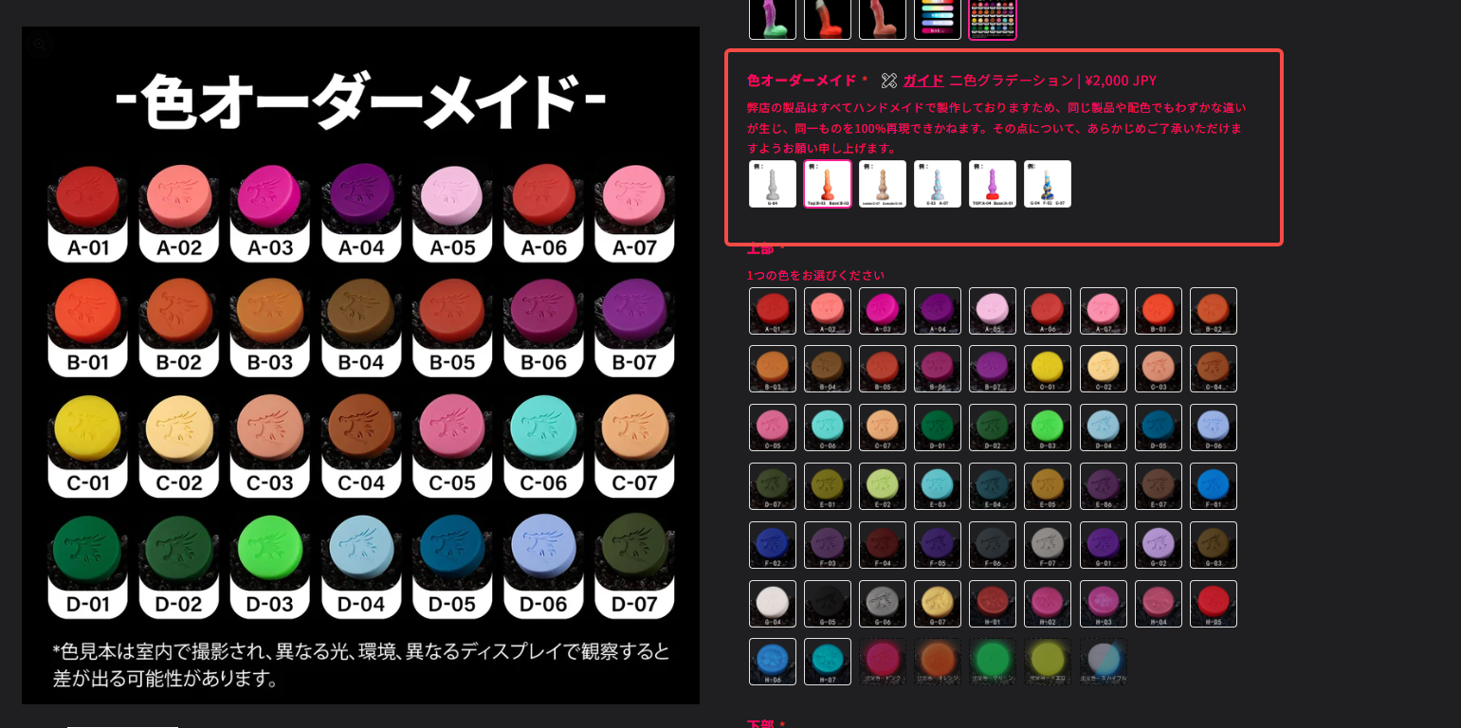Select the G-04 F-02 G-07 three-color example
1461x728 pixels.
point(1047,184)
